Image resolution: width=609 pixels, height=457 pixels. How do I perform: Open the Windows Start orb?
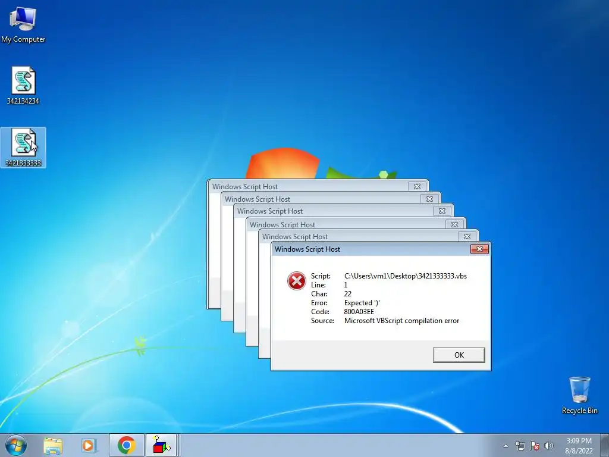(16, 445)
